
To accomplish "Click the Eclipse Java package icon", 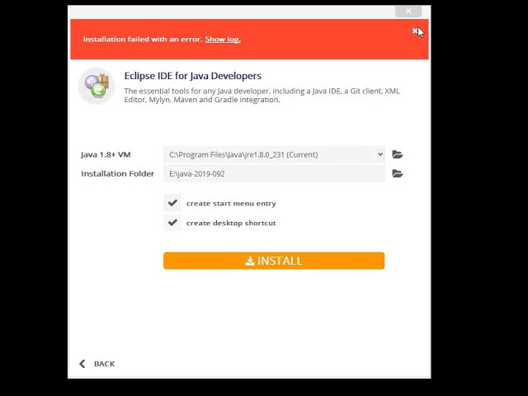I will [97, 86].
